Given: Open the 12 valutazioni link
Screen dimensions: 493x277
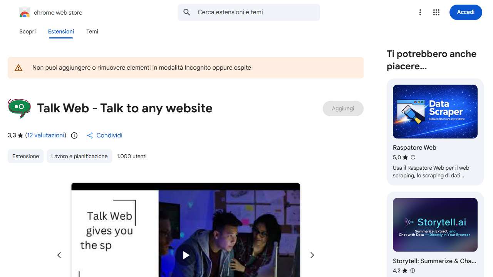Looking at the screenshot, I should click(46, 135).
